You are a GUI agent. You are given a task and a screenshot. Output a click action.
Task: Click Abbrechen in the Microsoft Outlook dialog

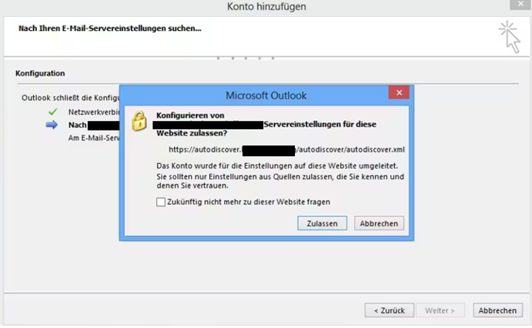pyautogui.click(x=379, y=223)
